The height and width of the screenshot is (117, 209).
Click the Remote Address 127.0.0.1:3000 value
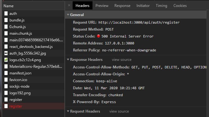click(119, 43)
